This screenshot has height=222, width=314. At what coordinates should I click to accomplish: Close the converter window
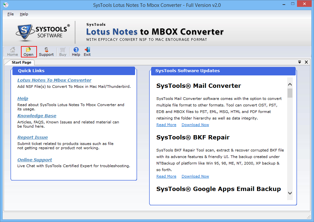(305, 4)
